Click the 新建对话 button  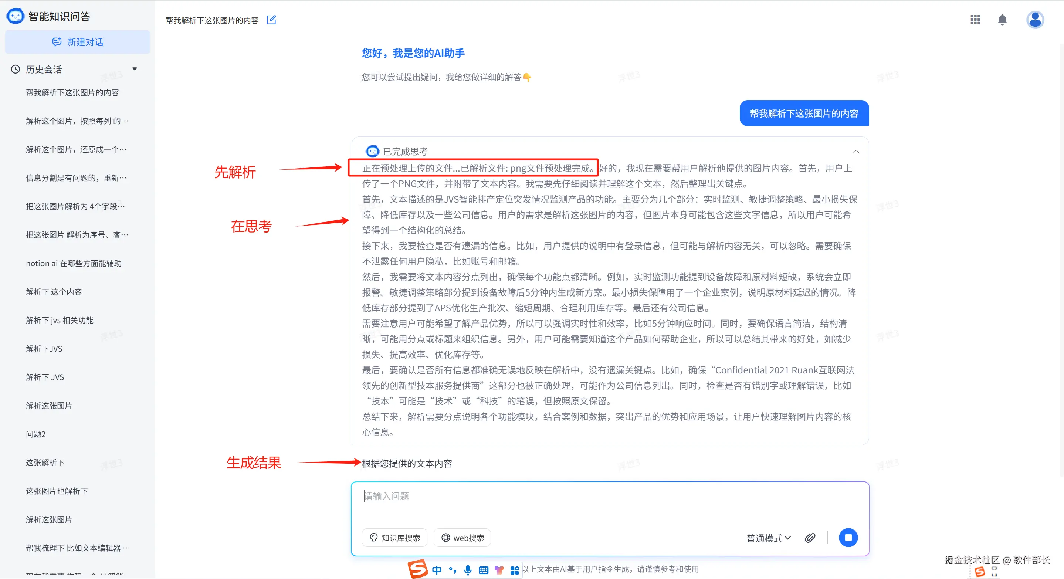tap(78, 42)
